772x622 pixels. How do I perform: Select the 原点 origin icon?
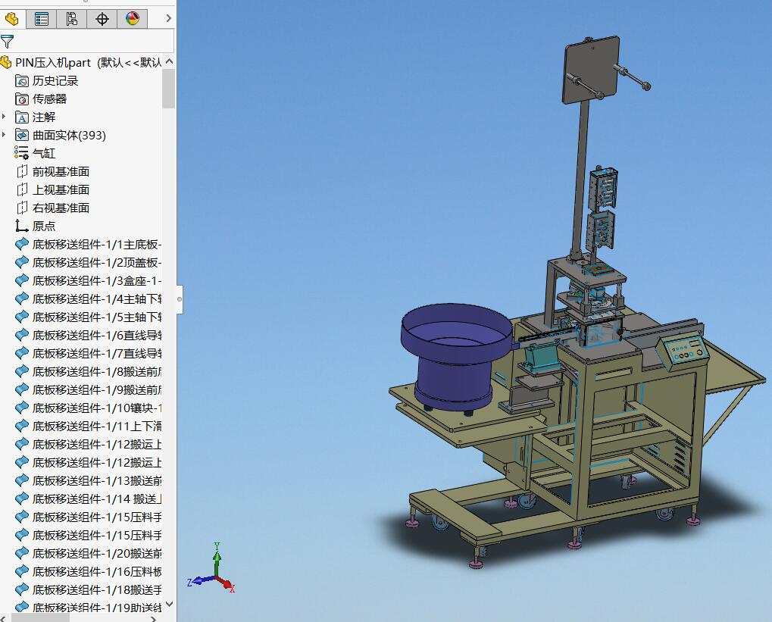click(21, 226)
